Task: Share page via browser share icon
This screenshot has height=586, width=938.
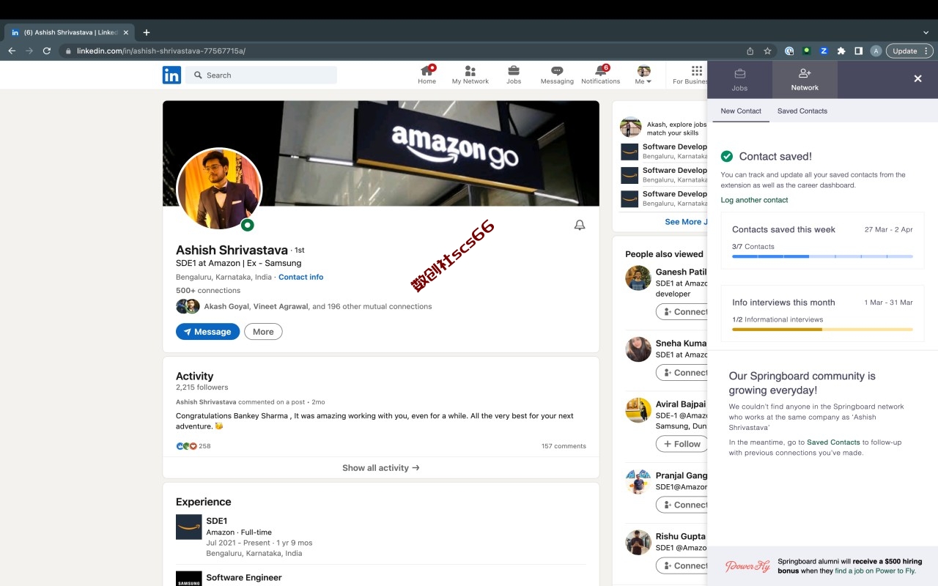Action: (x=750, y=51)
